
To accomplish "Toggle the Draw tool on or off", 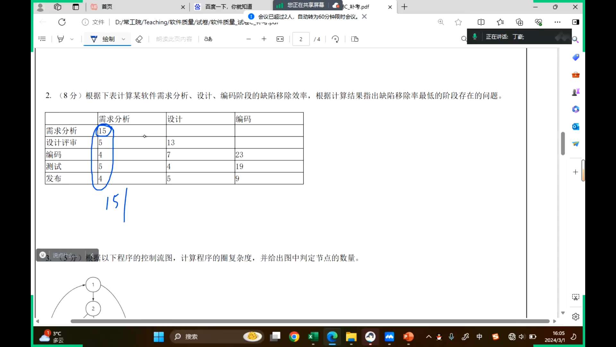I will (103, 39).
